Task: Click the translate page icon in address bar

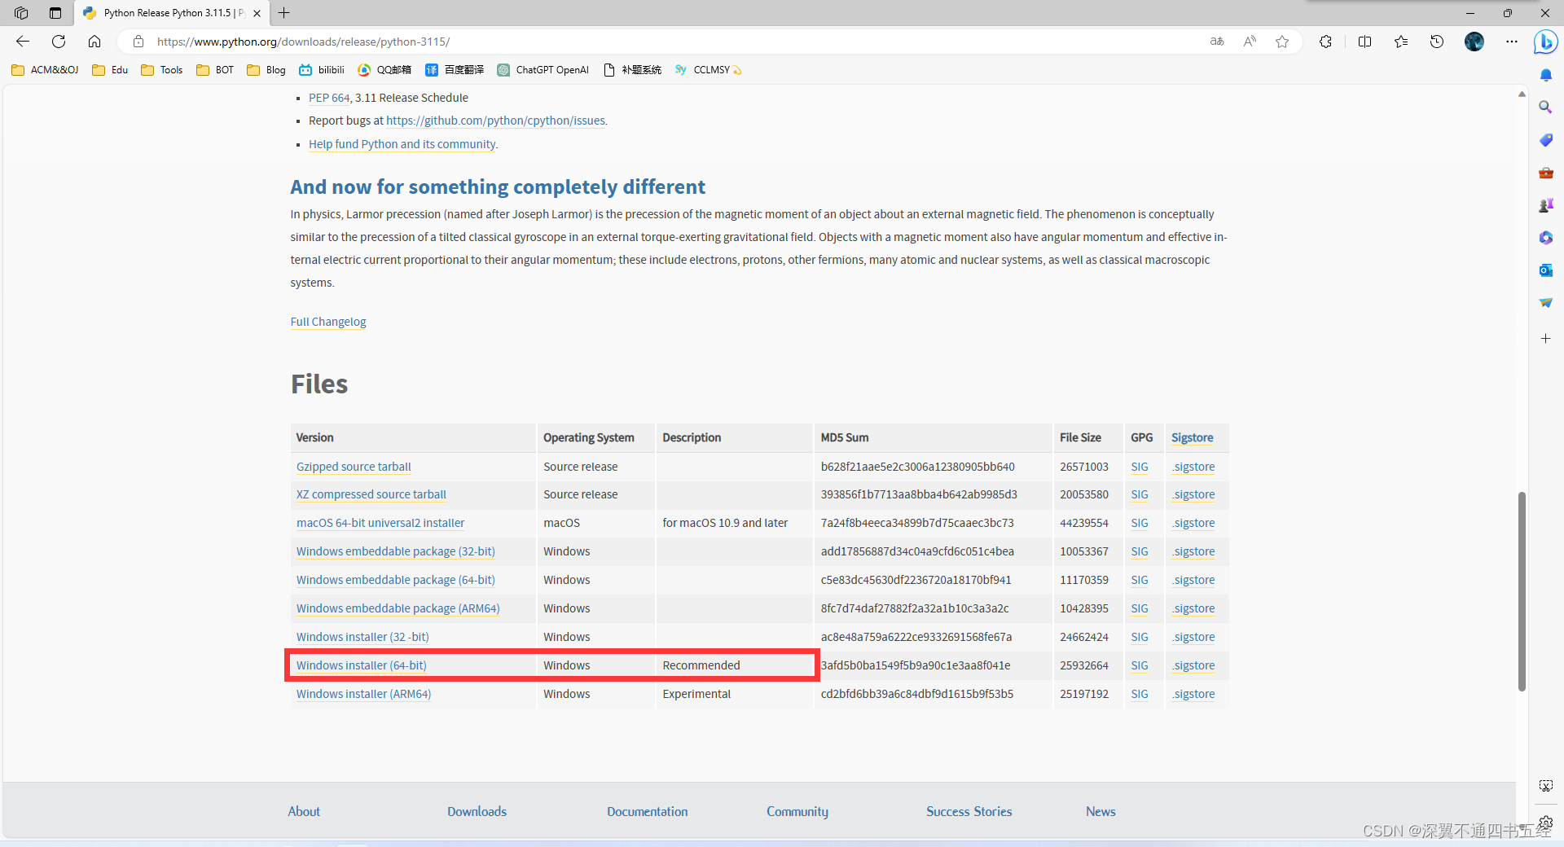Action: [1217, 42]
